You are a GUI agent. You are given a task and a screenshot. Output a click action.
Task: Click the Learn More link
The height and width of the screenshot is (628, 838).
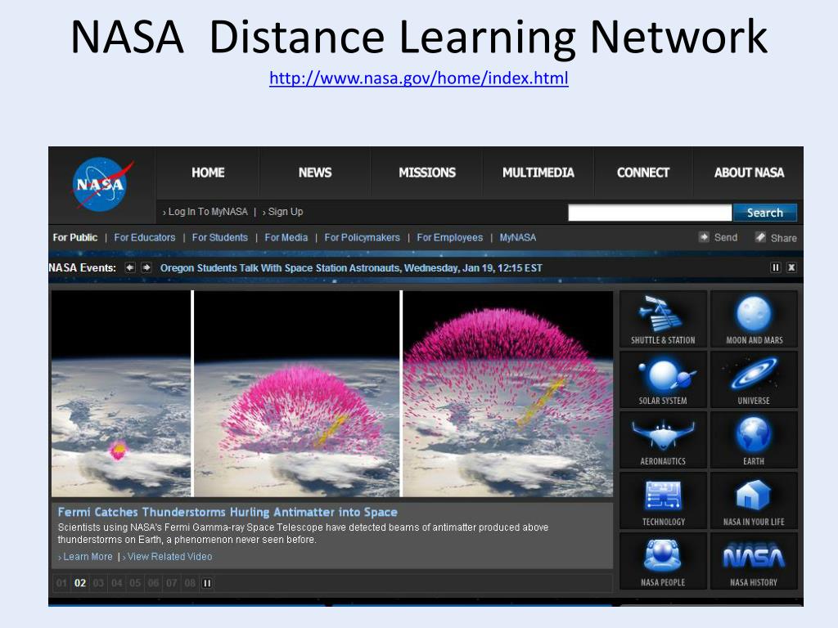point(87,556)
